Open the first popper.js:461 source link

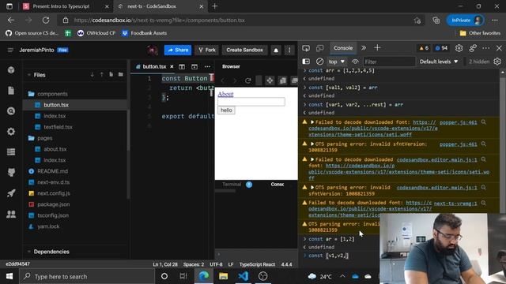[x=458, y=122]
